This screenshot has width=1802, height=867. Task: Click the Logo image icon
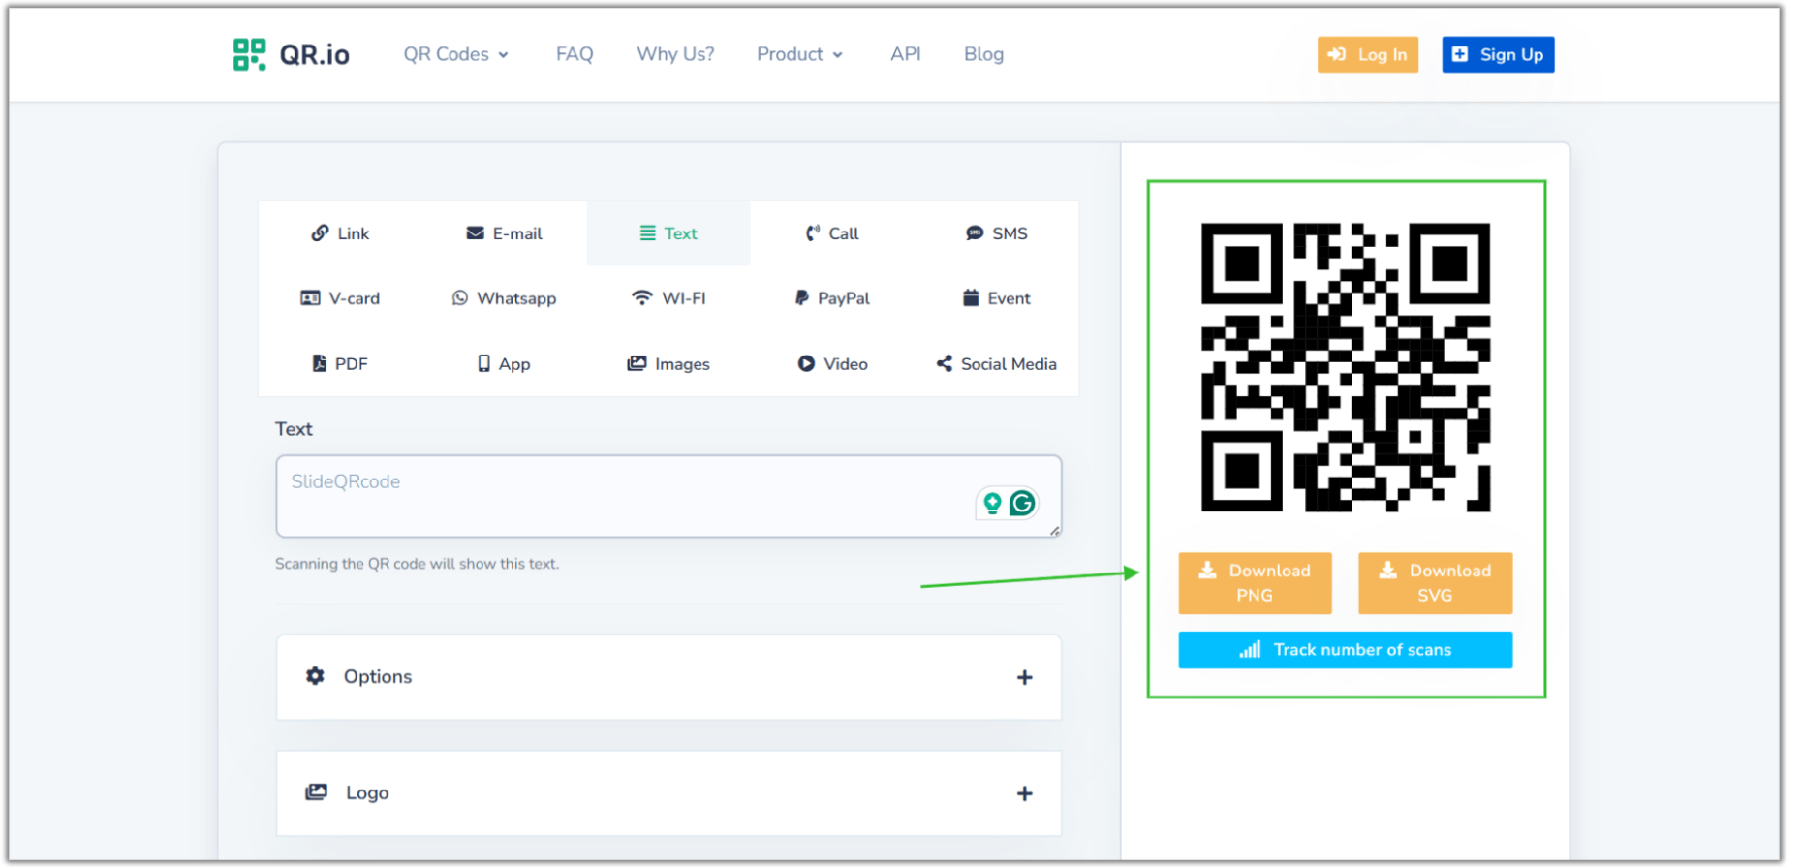pos(316,791)
